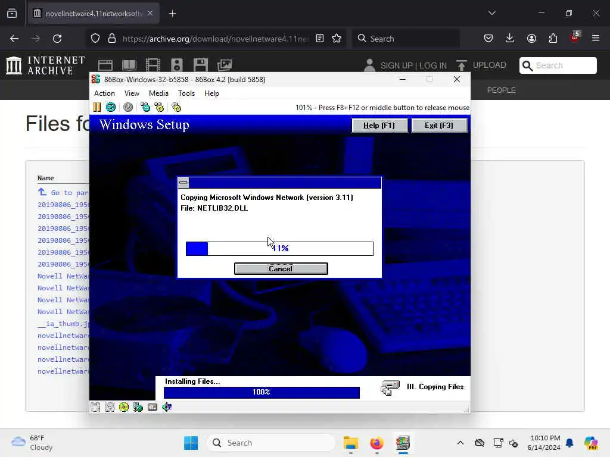The image size is (610, 457).
Task: Click the network status bar icon
Action: [x=138, y=407]
